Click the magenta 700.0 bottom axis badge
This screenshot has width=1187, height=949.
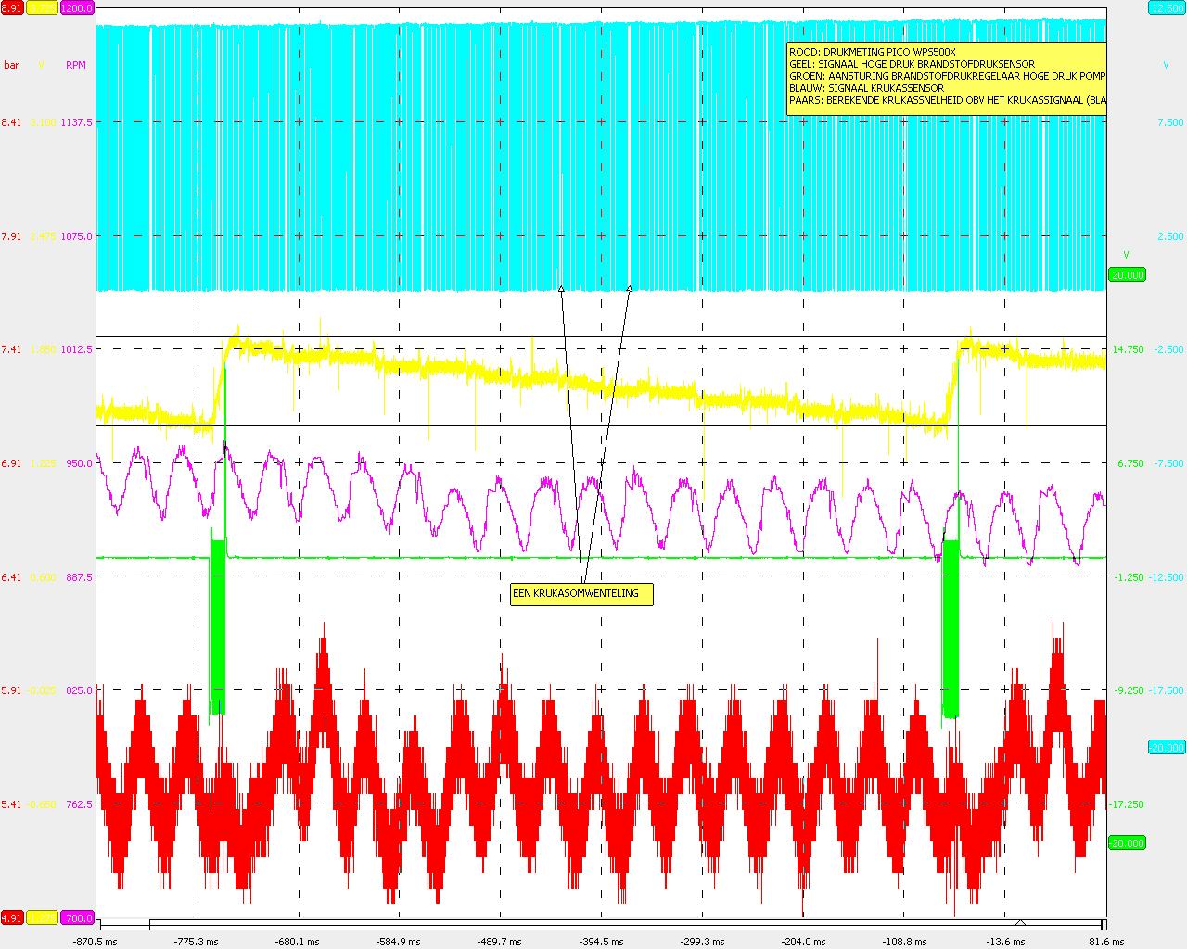(x=77, y=917)
